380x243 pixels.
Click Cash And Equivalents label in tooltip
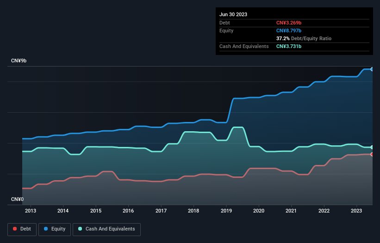[x=244, y=46]
